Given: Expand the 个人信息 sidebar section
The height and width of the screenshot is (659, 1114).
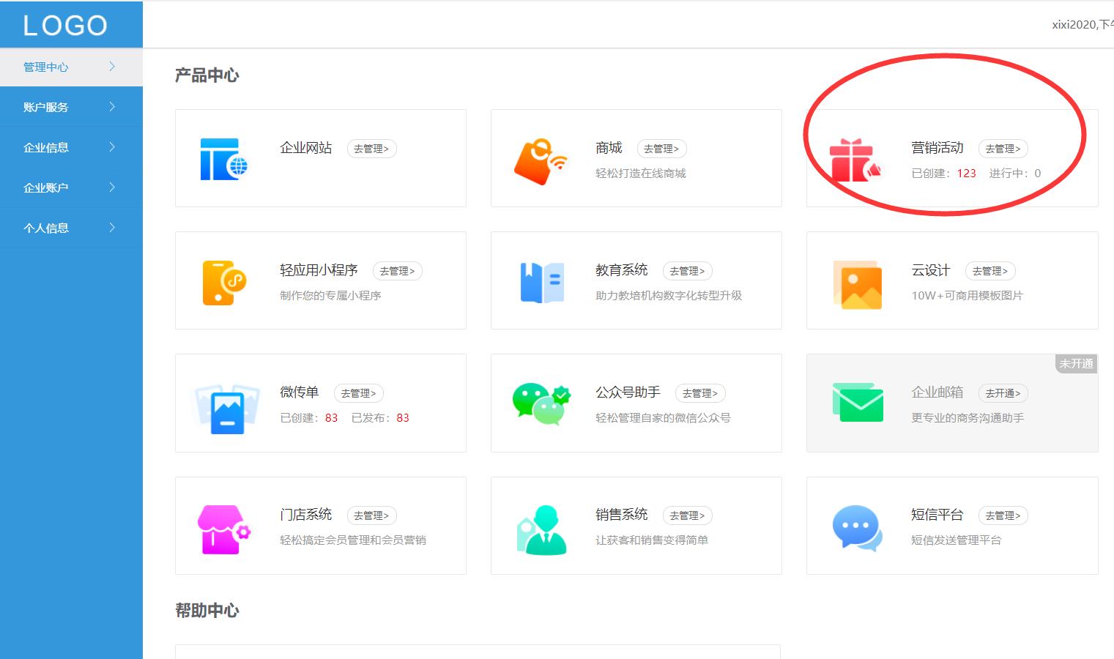Looking at the screenshot, I should [x=45, y=227].
